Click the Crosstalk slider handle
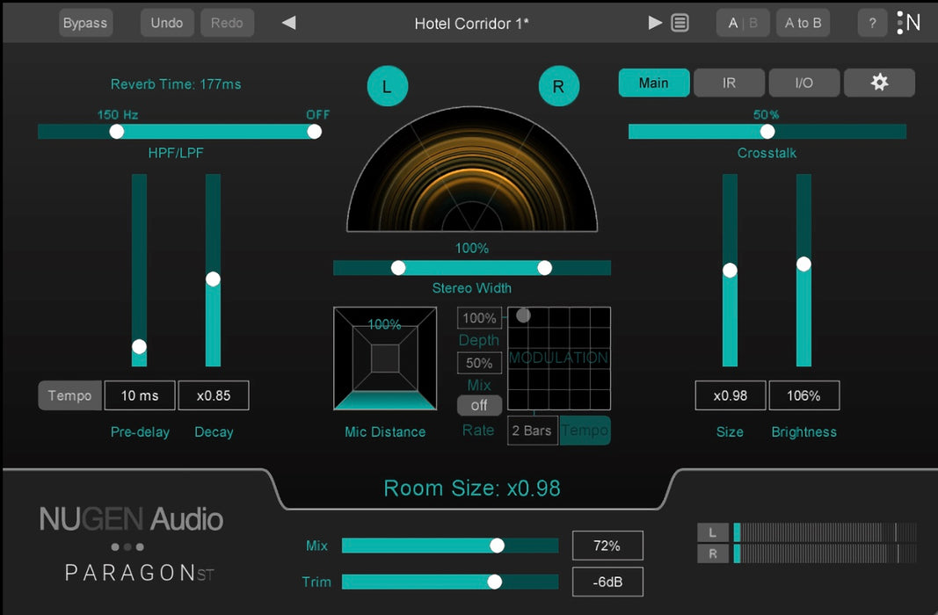The width and height of the screenshot is (938, 615). (x=767, y=131)
